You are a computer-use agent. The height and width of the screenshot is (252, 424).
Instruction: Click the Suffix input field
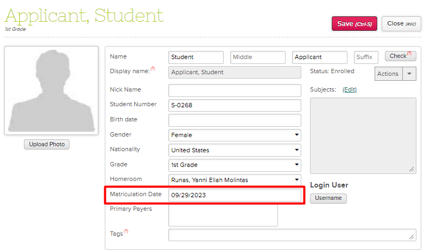point(366,57)
